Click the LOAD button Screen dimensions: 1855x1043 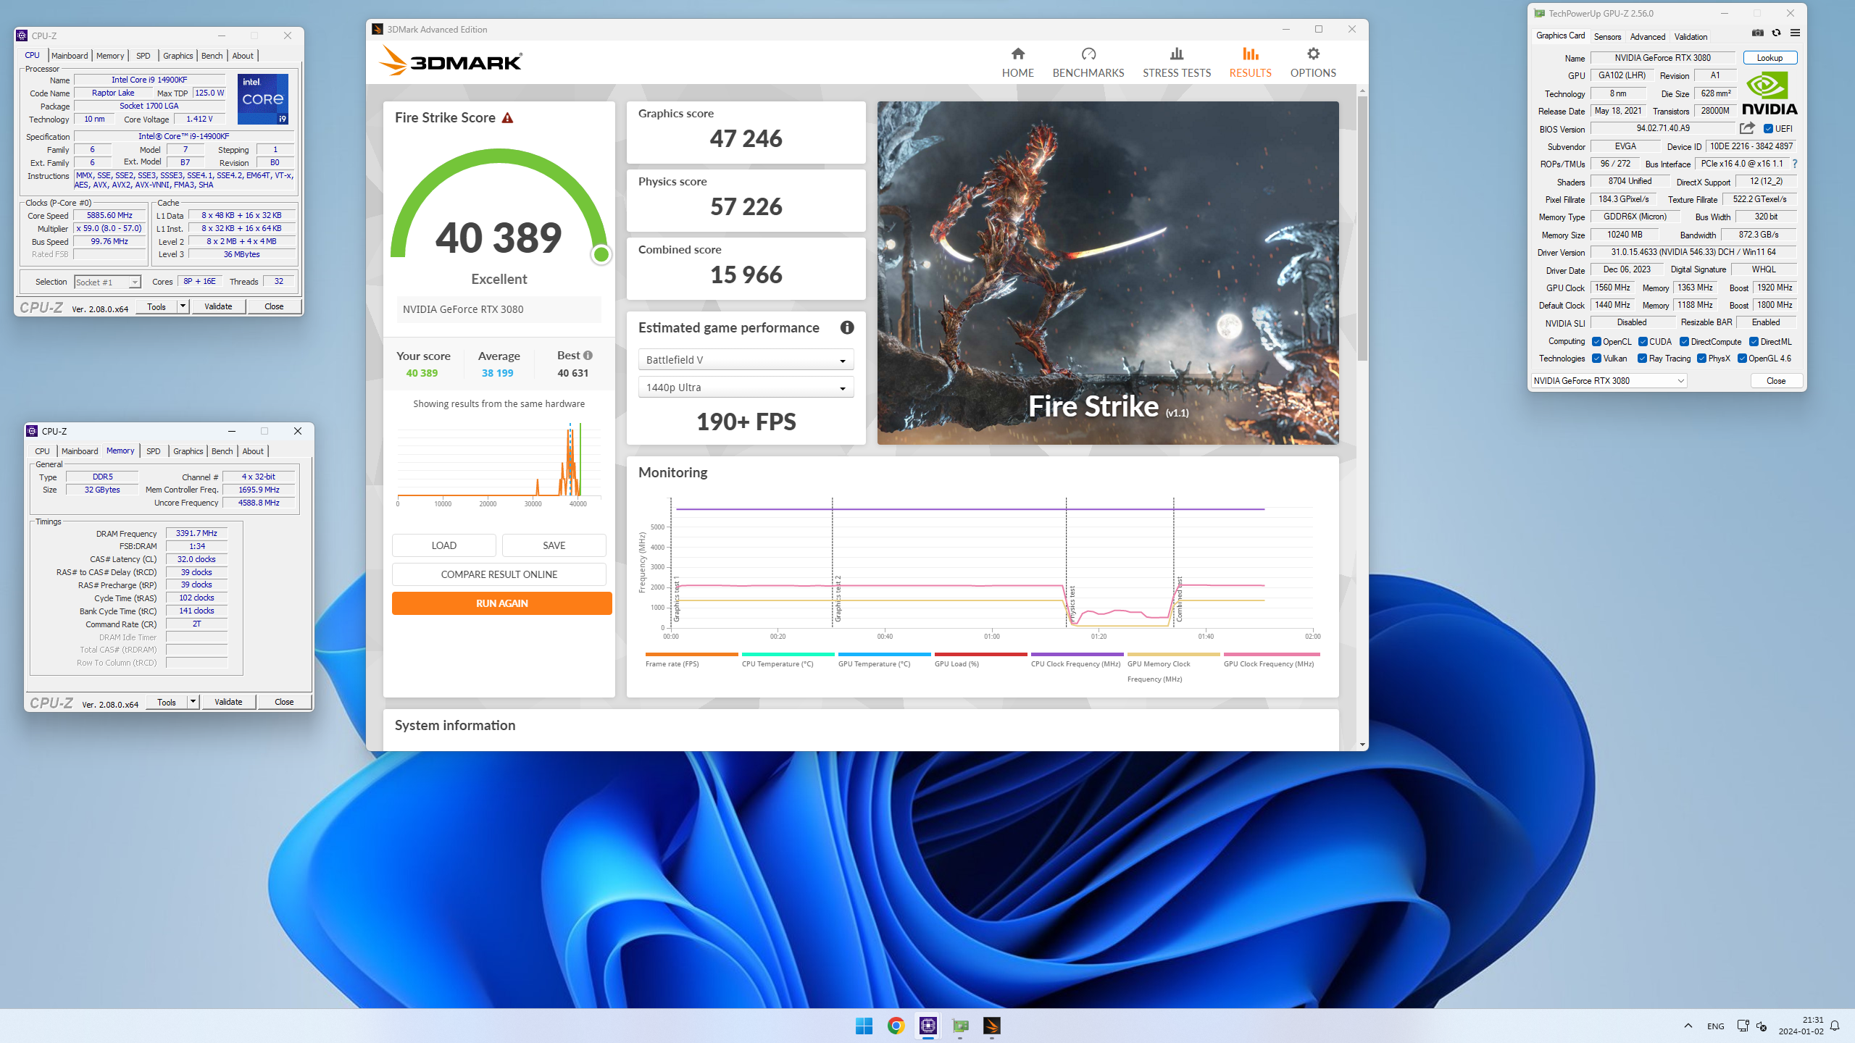click(x=443, y=545)
